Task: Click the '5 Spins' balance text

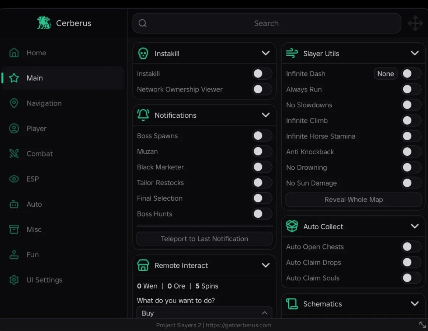Action: pos(207,286)
